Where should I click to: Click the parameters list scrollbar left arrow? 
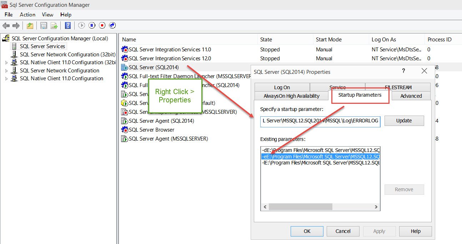(x=265, y=207)
